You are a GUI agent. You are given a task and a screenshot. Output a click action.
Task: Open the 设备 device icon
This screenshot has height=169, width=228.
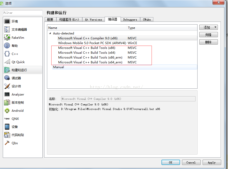pyautogui.click(x=7, y=127)
